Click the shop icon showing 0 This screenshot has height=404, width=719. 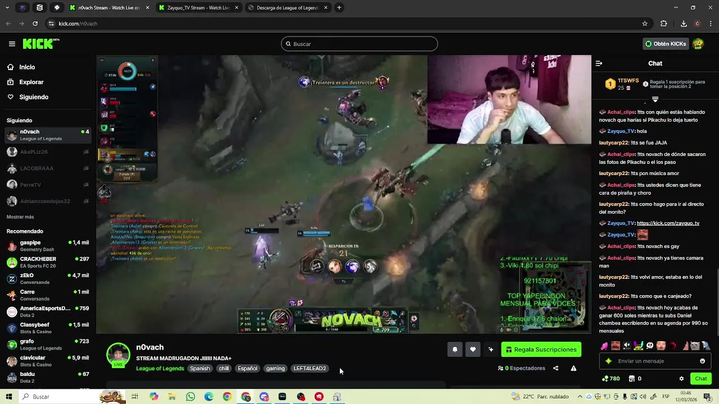(635, 379)
